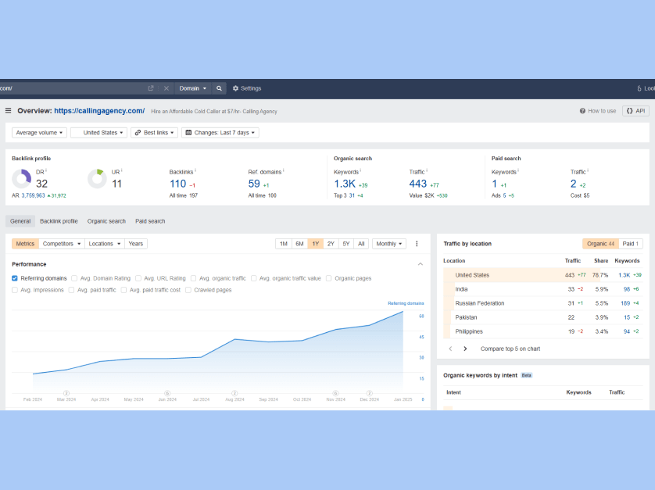Uncheck the Referring domains checkbox

[x=15, y=278]
